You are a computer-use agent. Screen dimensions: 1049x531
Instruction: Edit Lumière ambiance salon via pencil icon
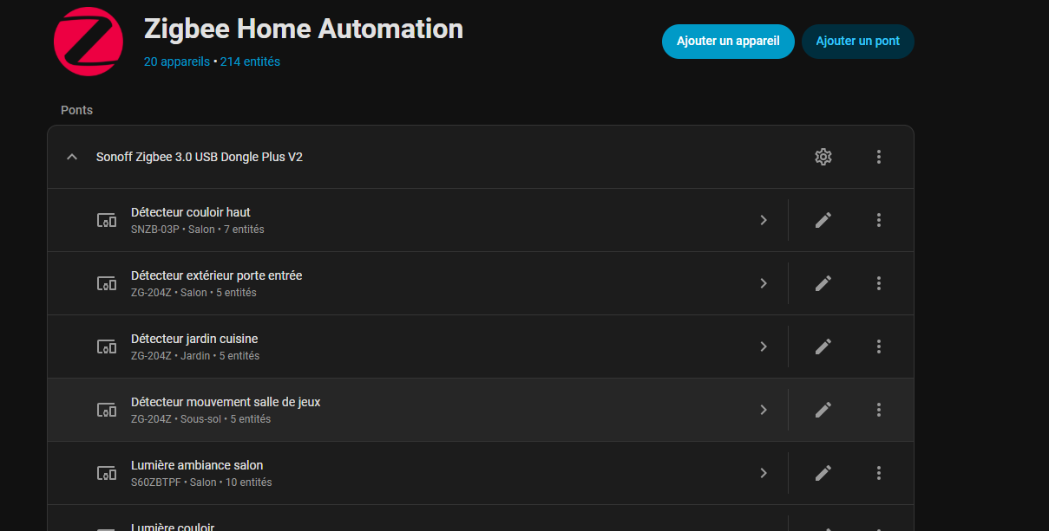tap(823, 473)
